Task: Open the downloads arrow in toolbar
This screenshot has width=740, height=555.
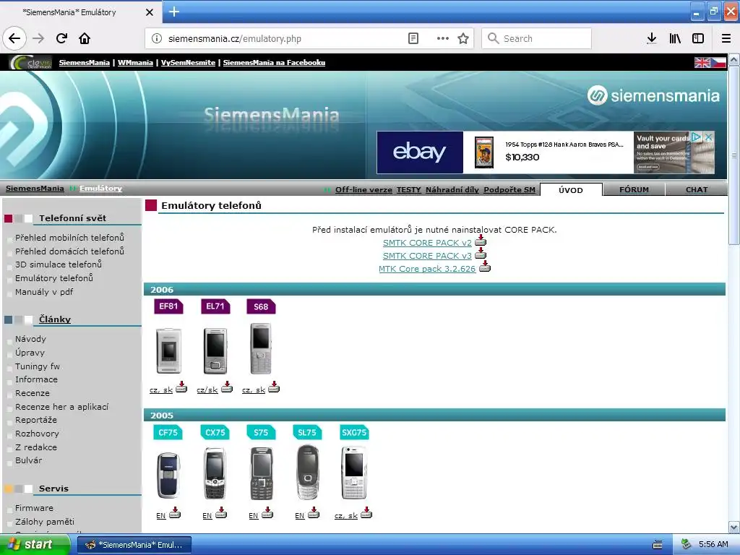Action: click(x=652, y=39)
